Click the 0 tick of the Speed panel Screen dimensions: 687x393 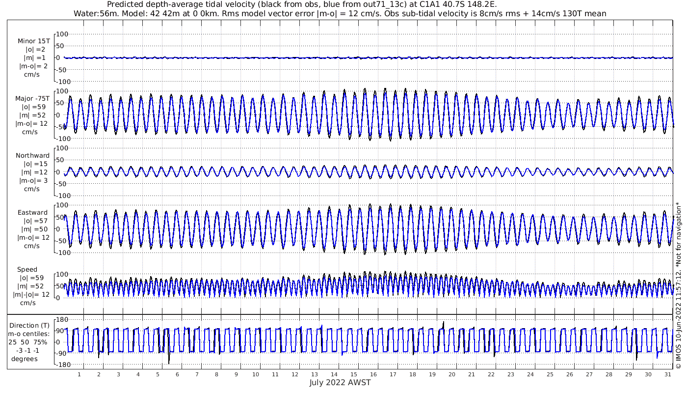[x=58, y=298]
